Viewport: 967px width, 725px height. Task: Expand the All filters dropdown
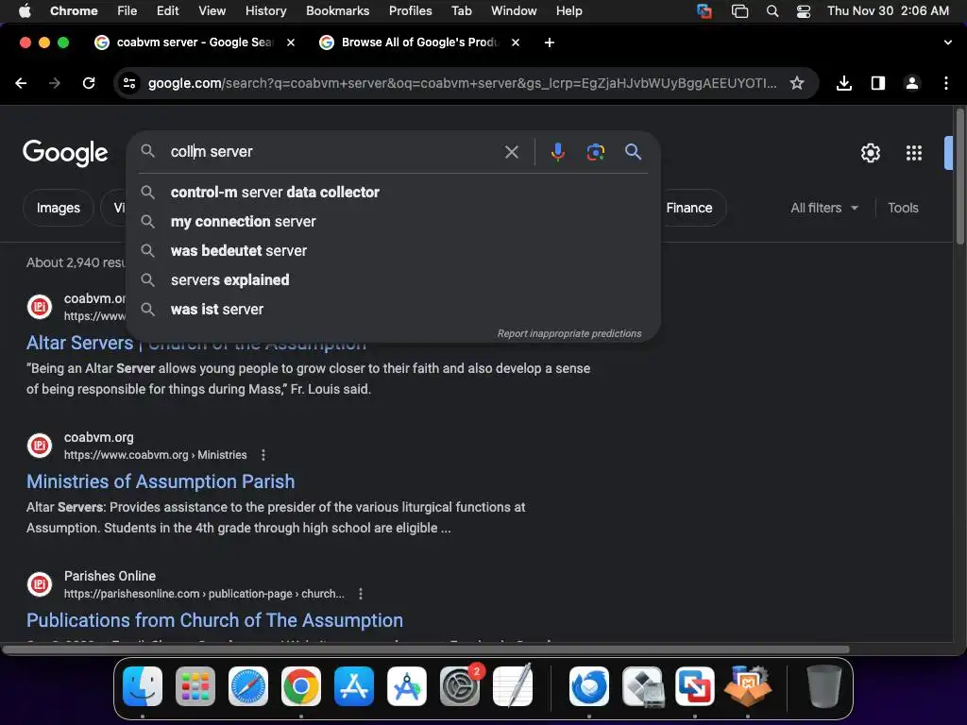[824, 208]
